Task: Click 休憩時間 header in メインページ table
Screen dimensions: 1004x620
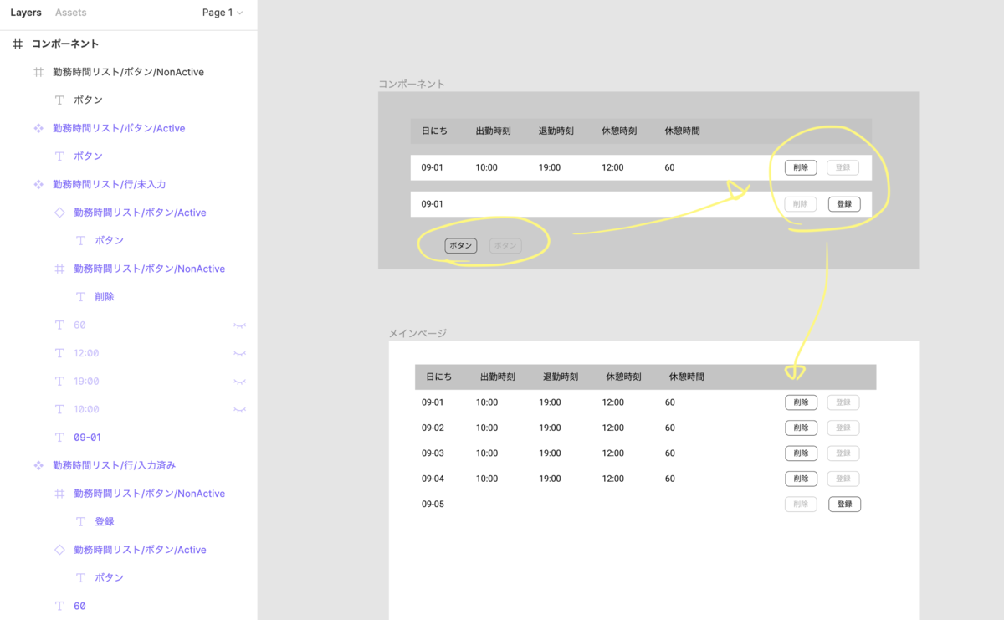Action: [687, 377]
